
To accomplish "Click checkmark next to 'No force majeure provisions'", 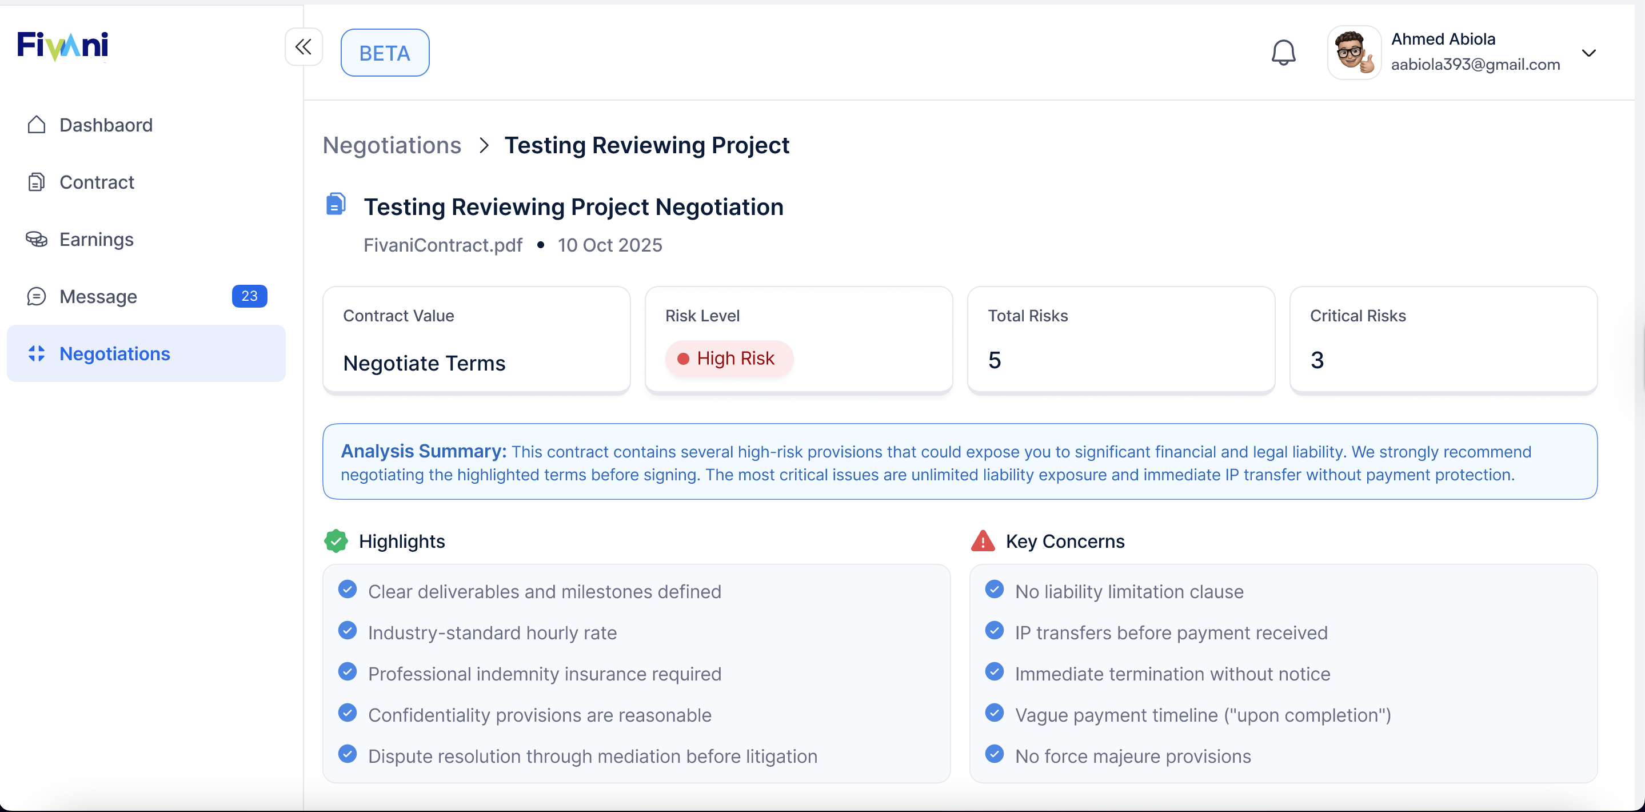I will 995,754.
